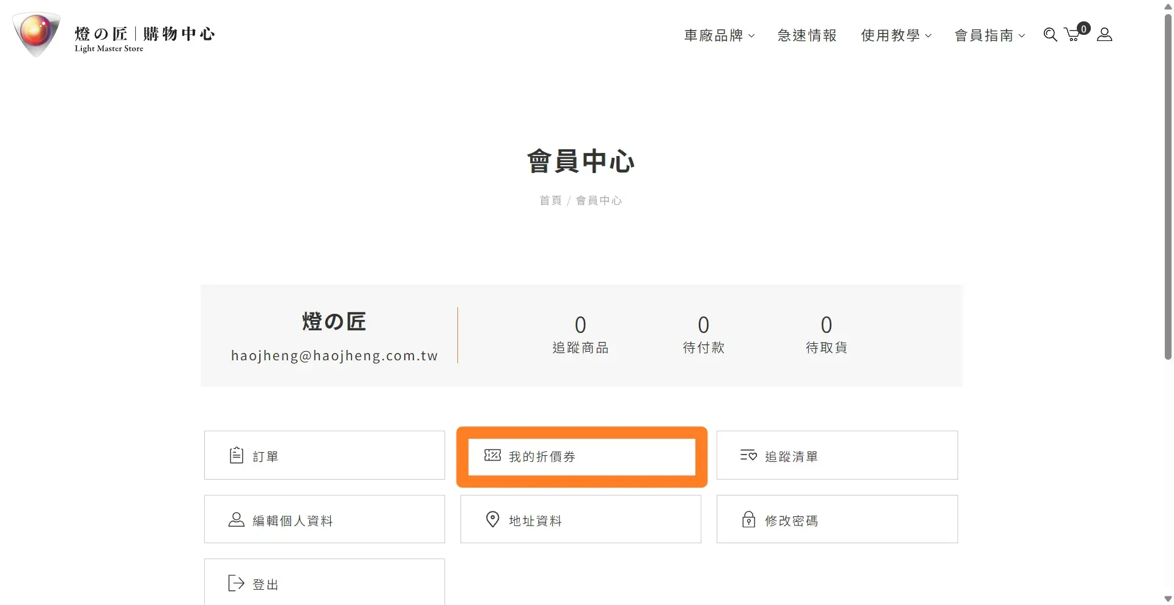Open 我的折價券 coupons button

[x=581, y=456]
